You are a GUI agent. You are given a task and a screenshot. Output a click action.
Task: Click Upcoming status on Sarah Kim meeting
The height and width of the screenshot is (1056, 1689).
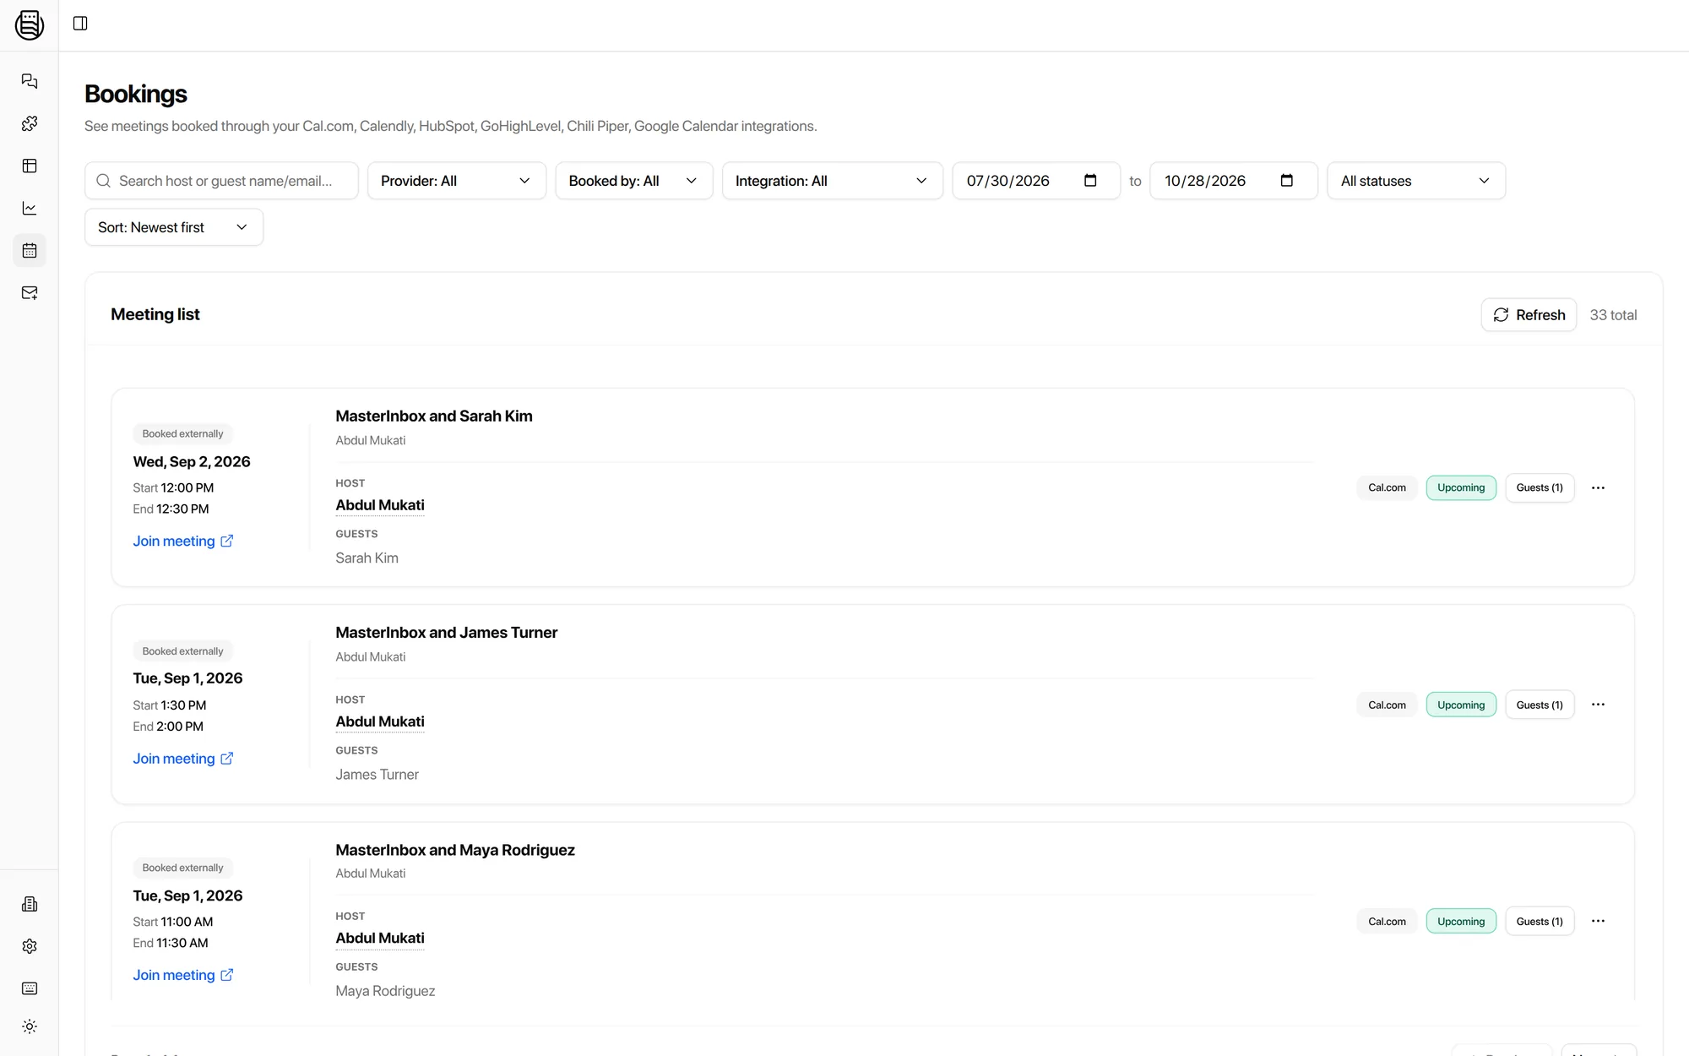(x=1461, y=487)
